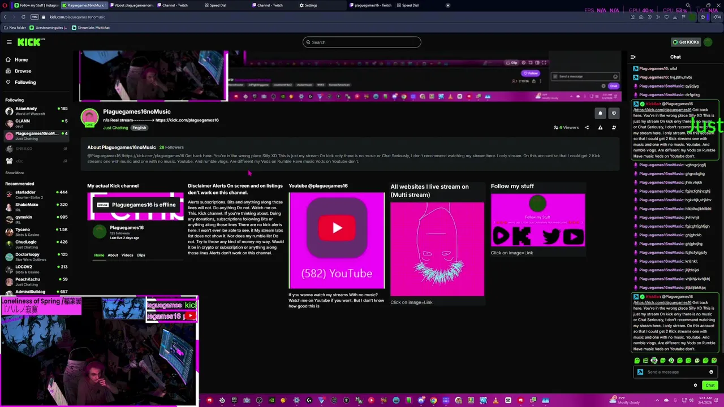Open the multi stream websites panel image

[437, 249]
